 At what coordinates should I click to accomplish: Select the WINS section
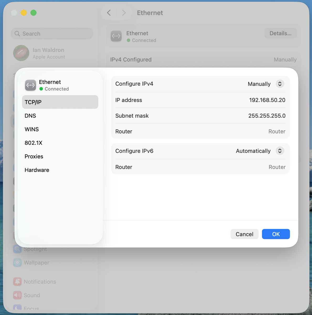pos(31,129)
